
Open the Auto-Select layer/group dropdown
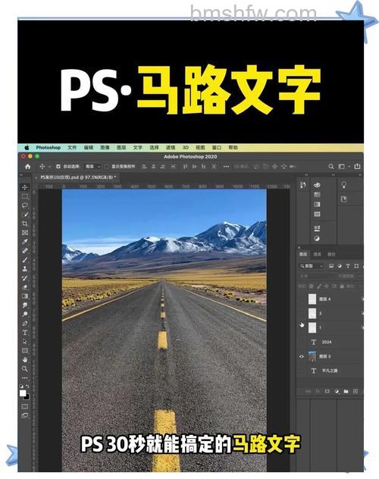pos(92,167)
